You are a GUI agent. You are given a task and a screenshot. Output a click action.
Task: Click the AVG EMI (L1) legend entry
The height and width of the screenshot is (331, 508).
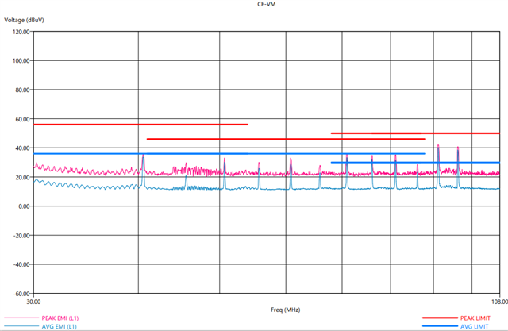click(x=59, y=326)
